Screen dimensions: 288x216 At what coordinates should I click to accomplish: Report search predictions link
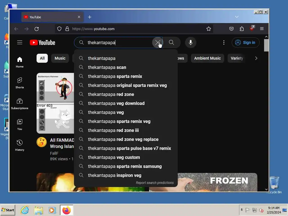point(155,183)
